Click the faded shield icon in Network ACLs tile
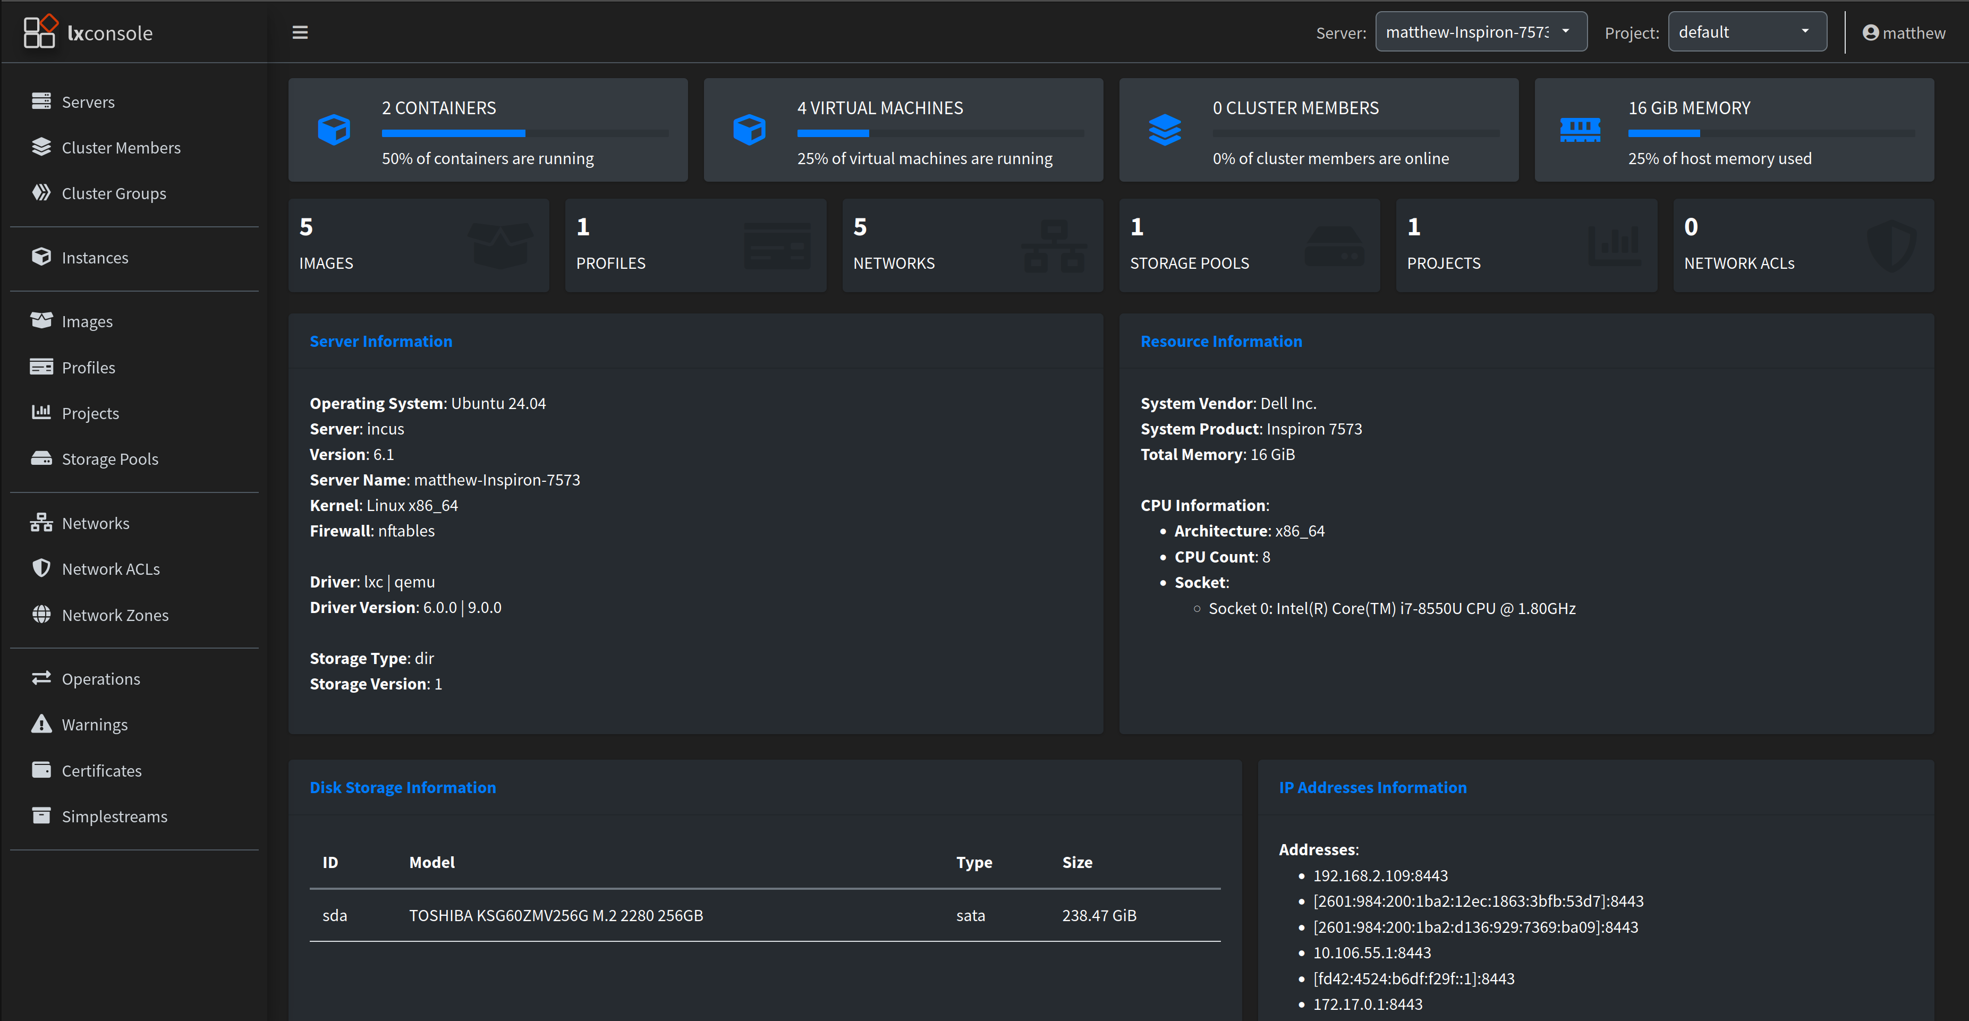Screen dimensions: 1969x1021 click(x=1892, y=245)
